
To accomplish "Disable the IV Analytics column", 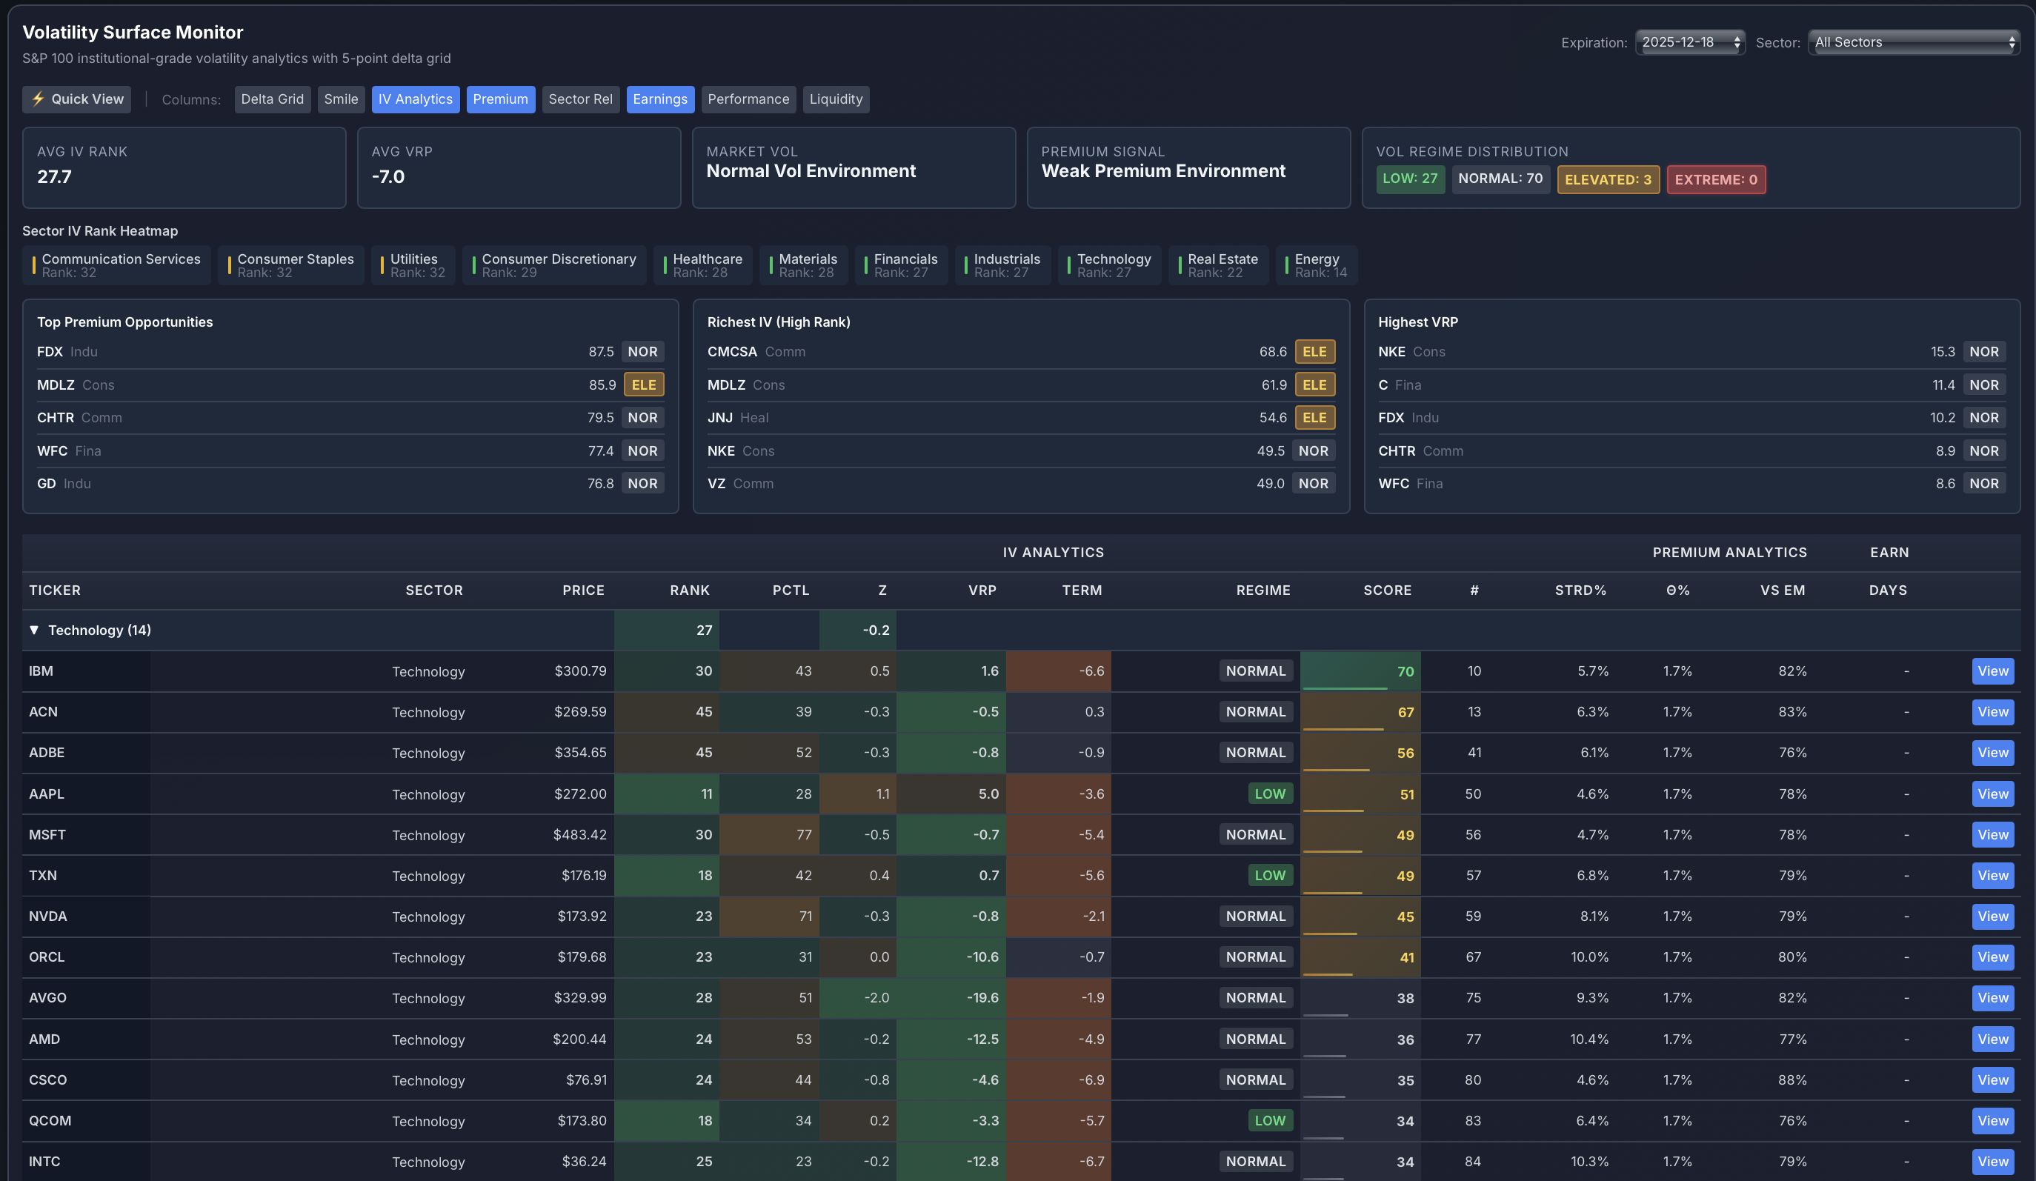I will 416,99.
